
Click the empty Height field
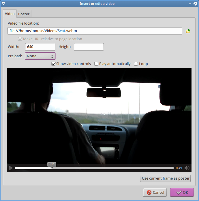coord(89,47)
